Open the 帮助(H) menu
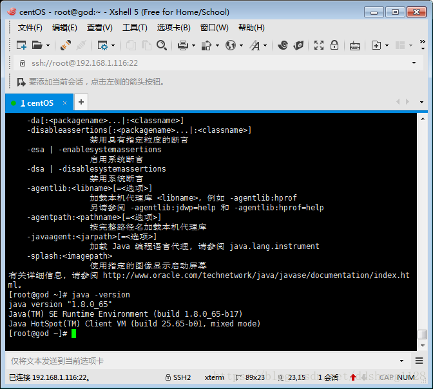This screenshot has height=389, width=433. click(x=251, y=28)
